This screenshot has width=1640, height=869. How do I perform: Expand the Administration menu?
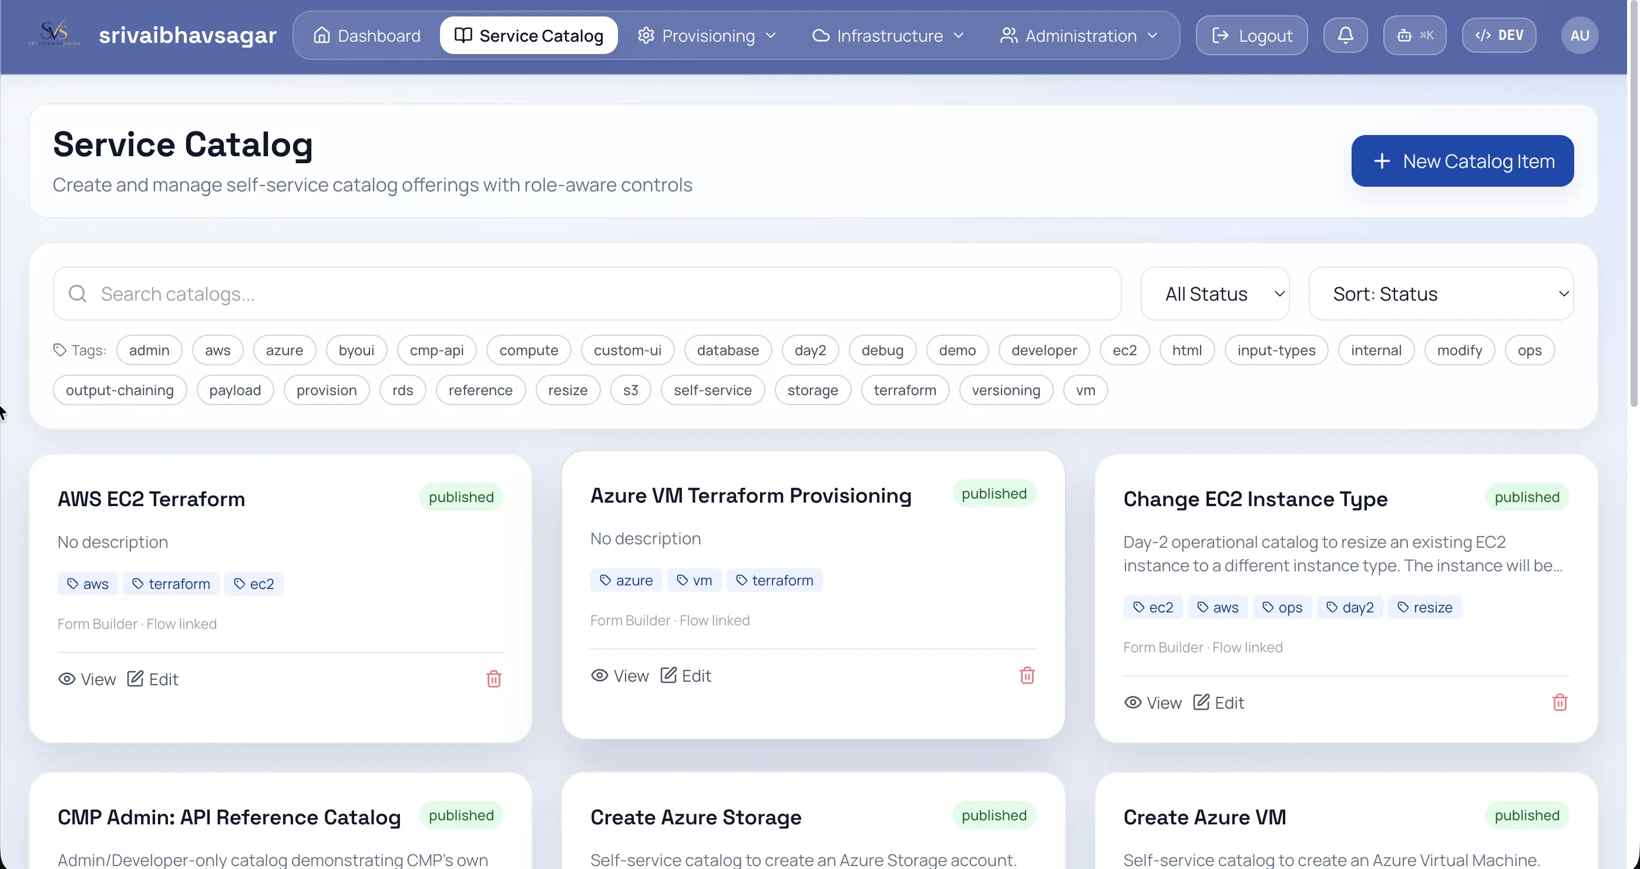(1078, 36)
